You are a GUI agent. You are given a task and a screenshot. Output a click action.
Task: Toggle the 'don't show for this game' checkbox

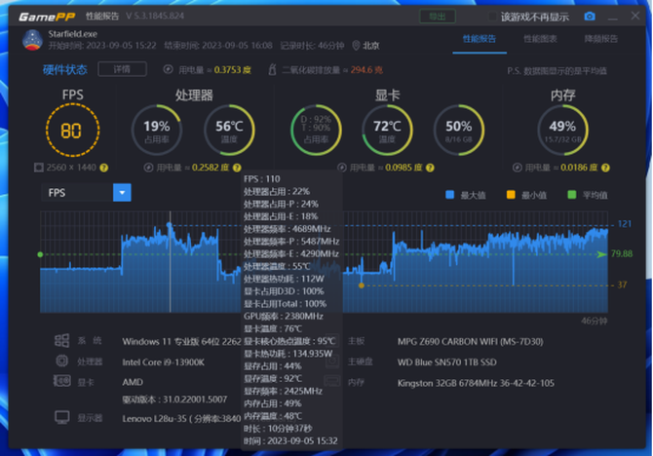tap(492, 17)
